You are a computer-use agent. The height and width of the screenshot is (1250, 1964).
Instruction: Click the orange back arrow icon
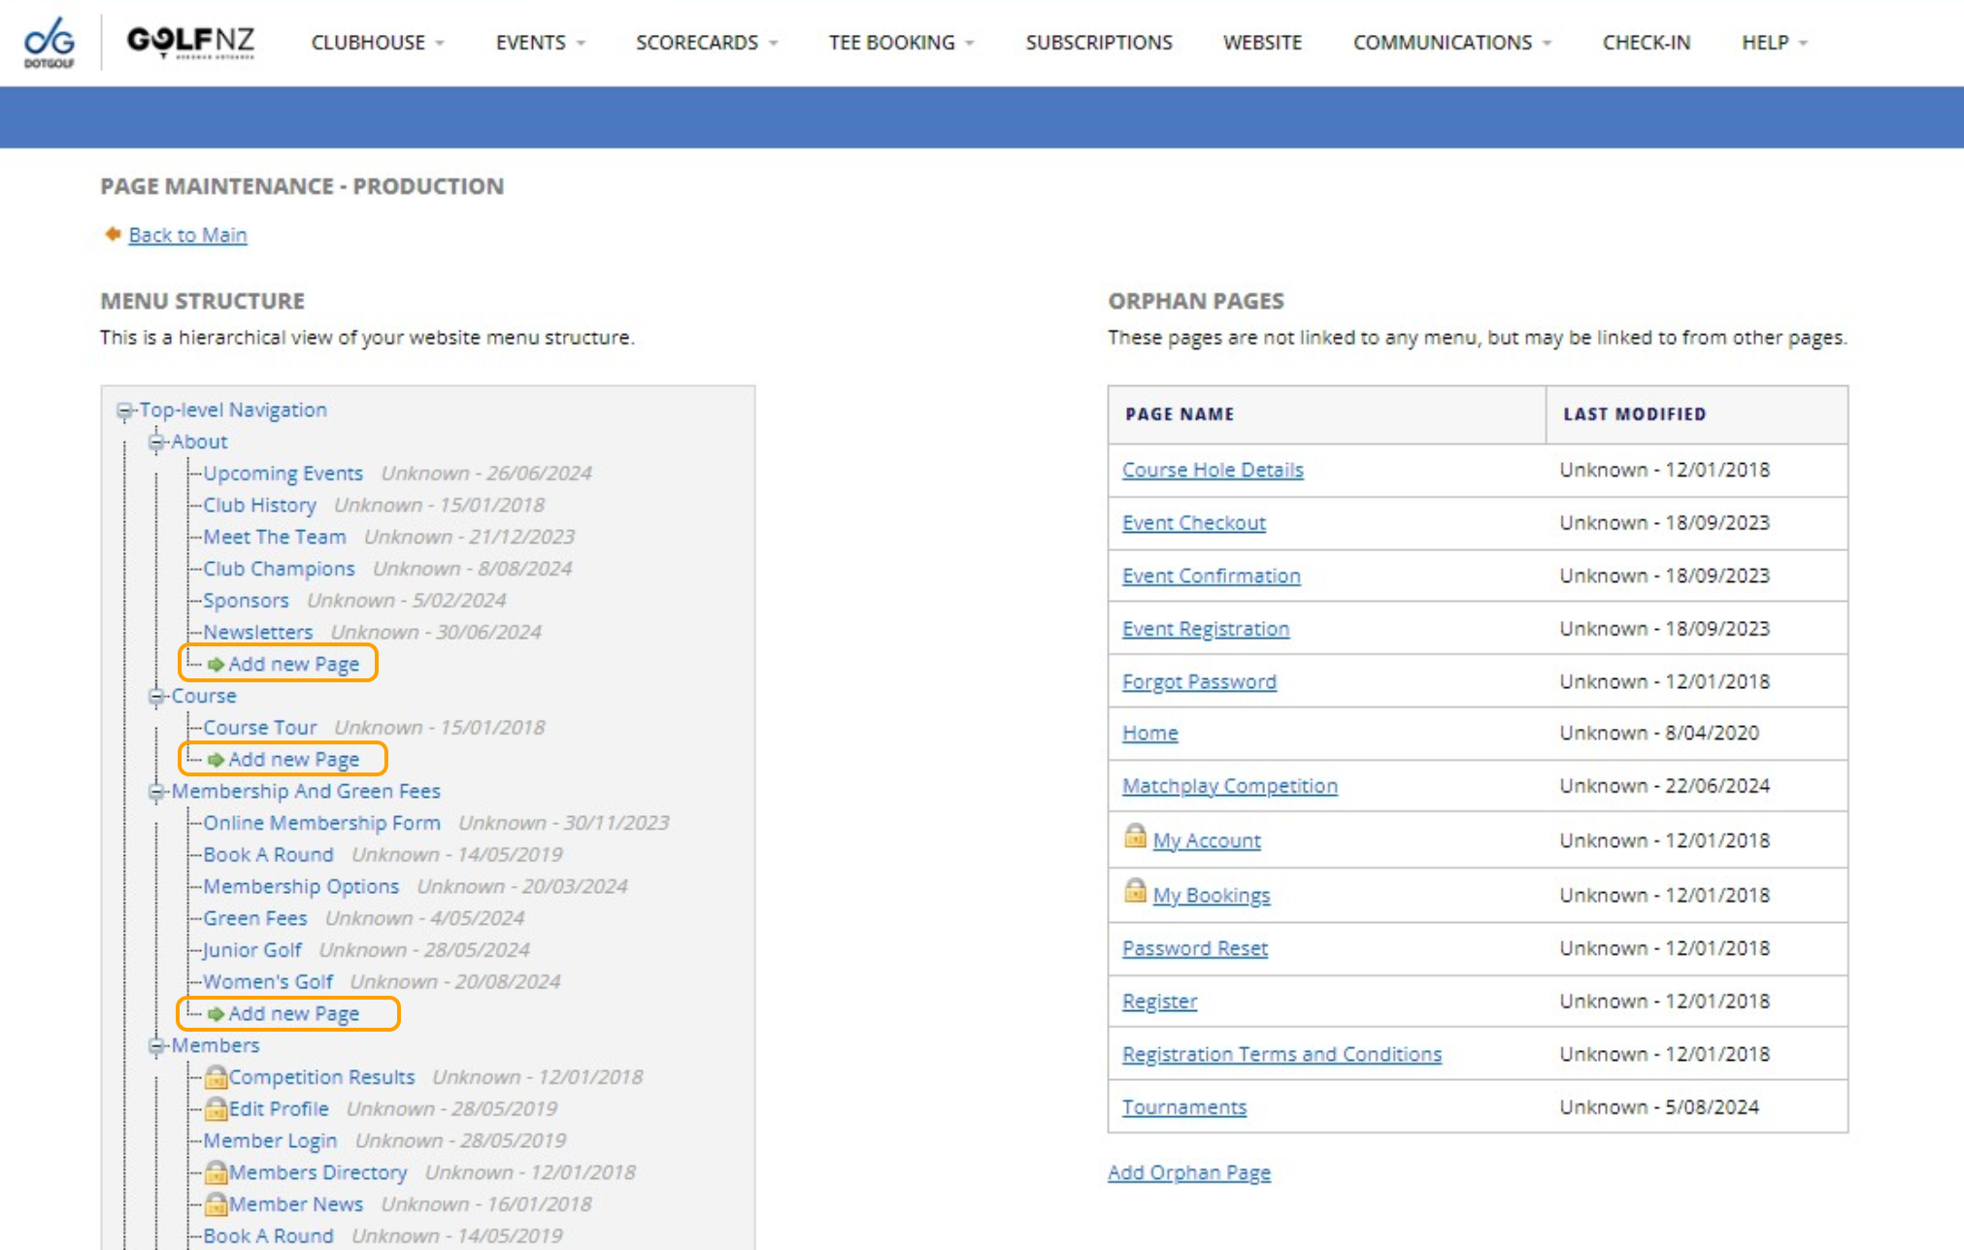coord(113,234)
